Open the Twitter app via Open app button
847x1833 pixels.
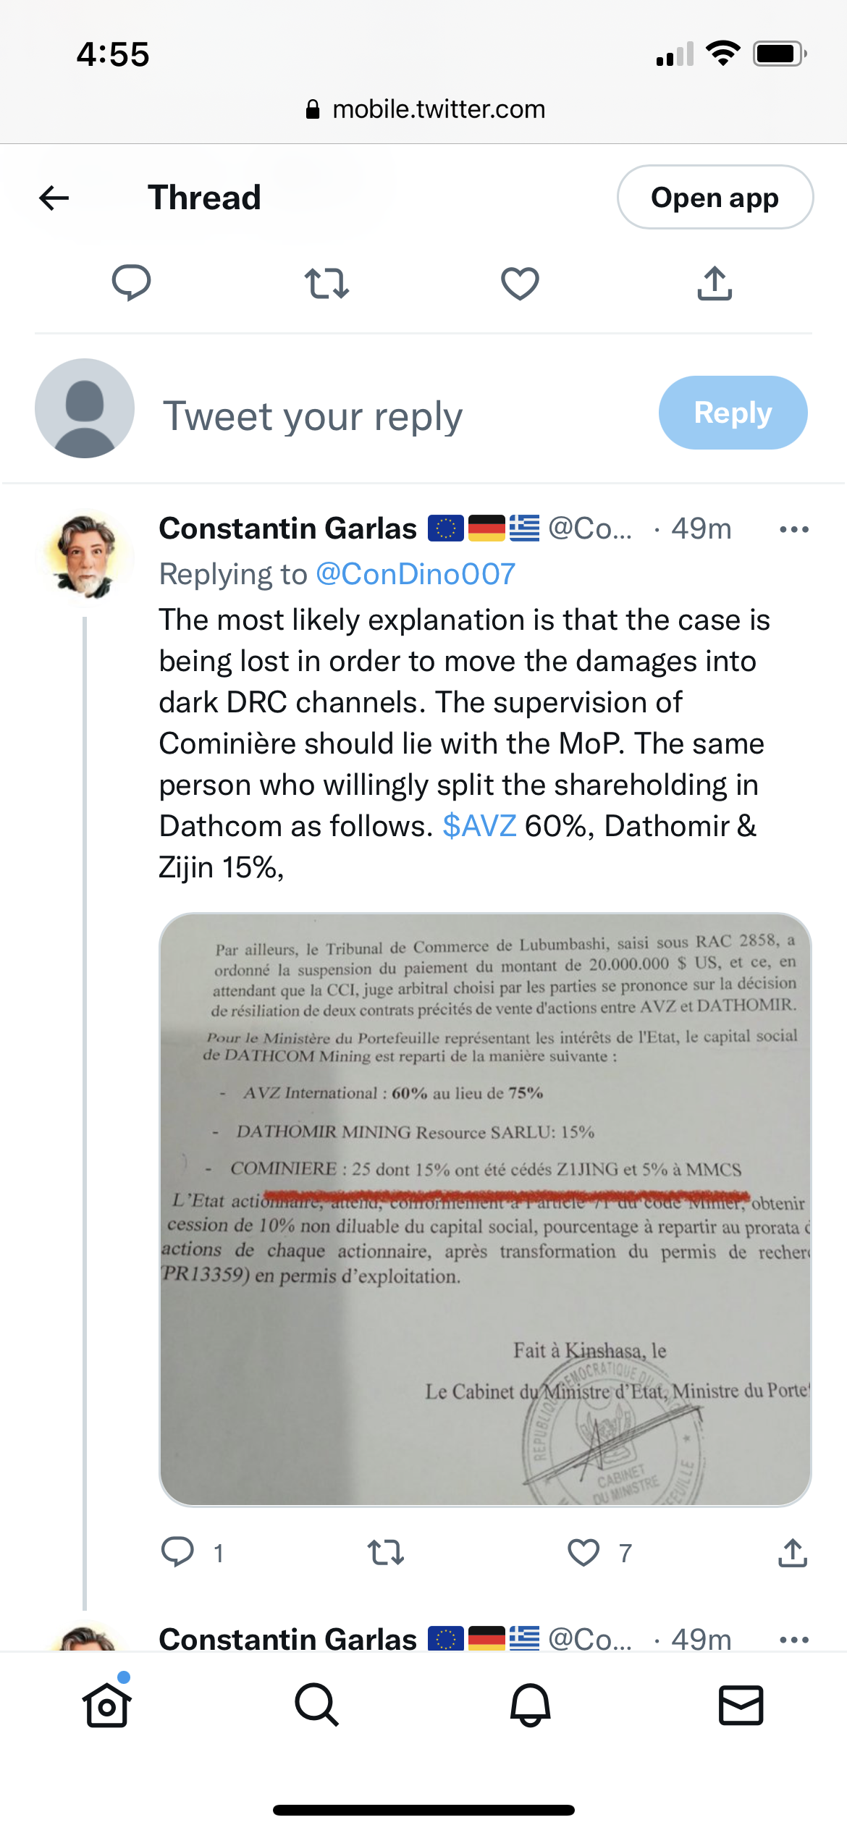[x=715, y=198]
